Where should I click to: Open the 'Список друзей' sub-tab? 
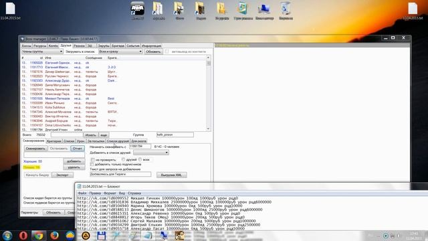tap(118, 141)
